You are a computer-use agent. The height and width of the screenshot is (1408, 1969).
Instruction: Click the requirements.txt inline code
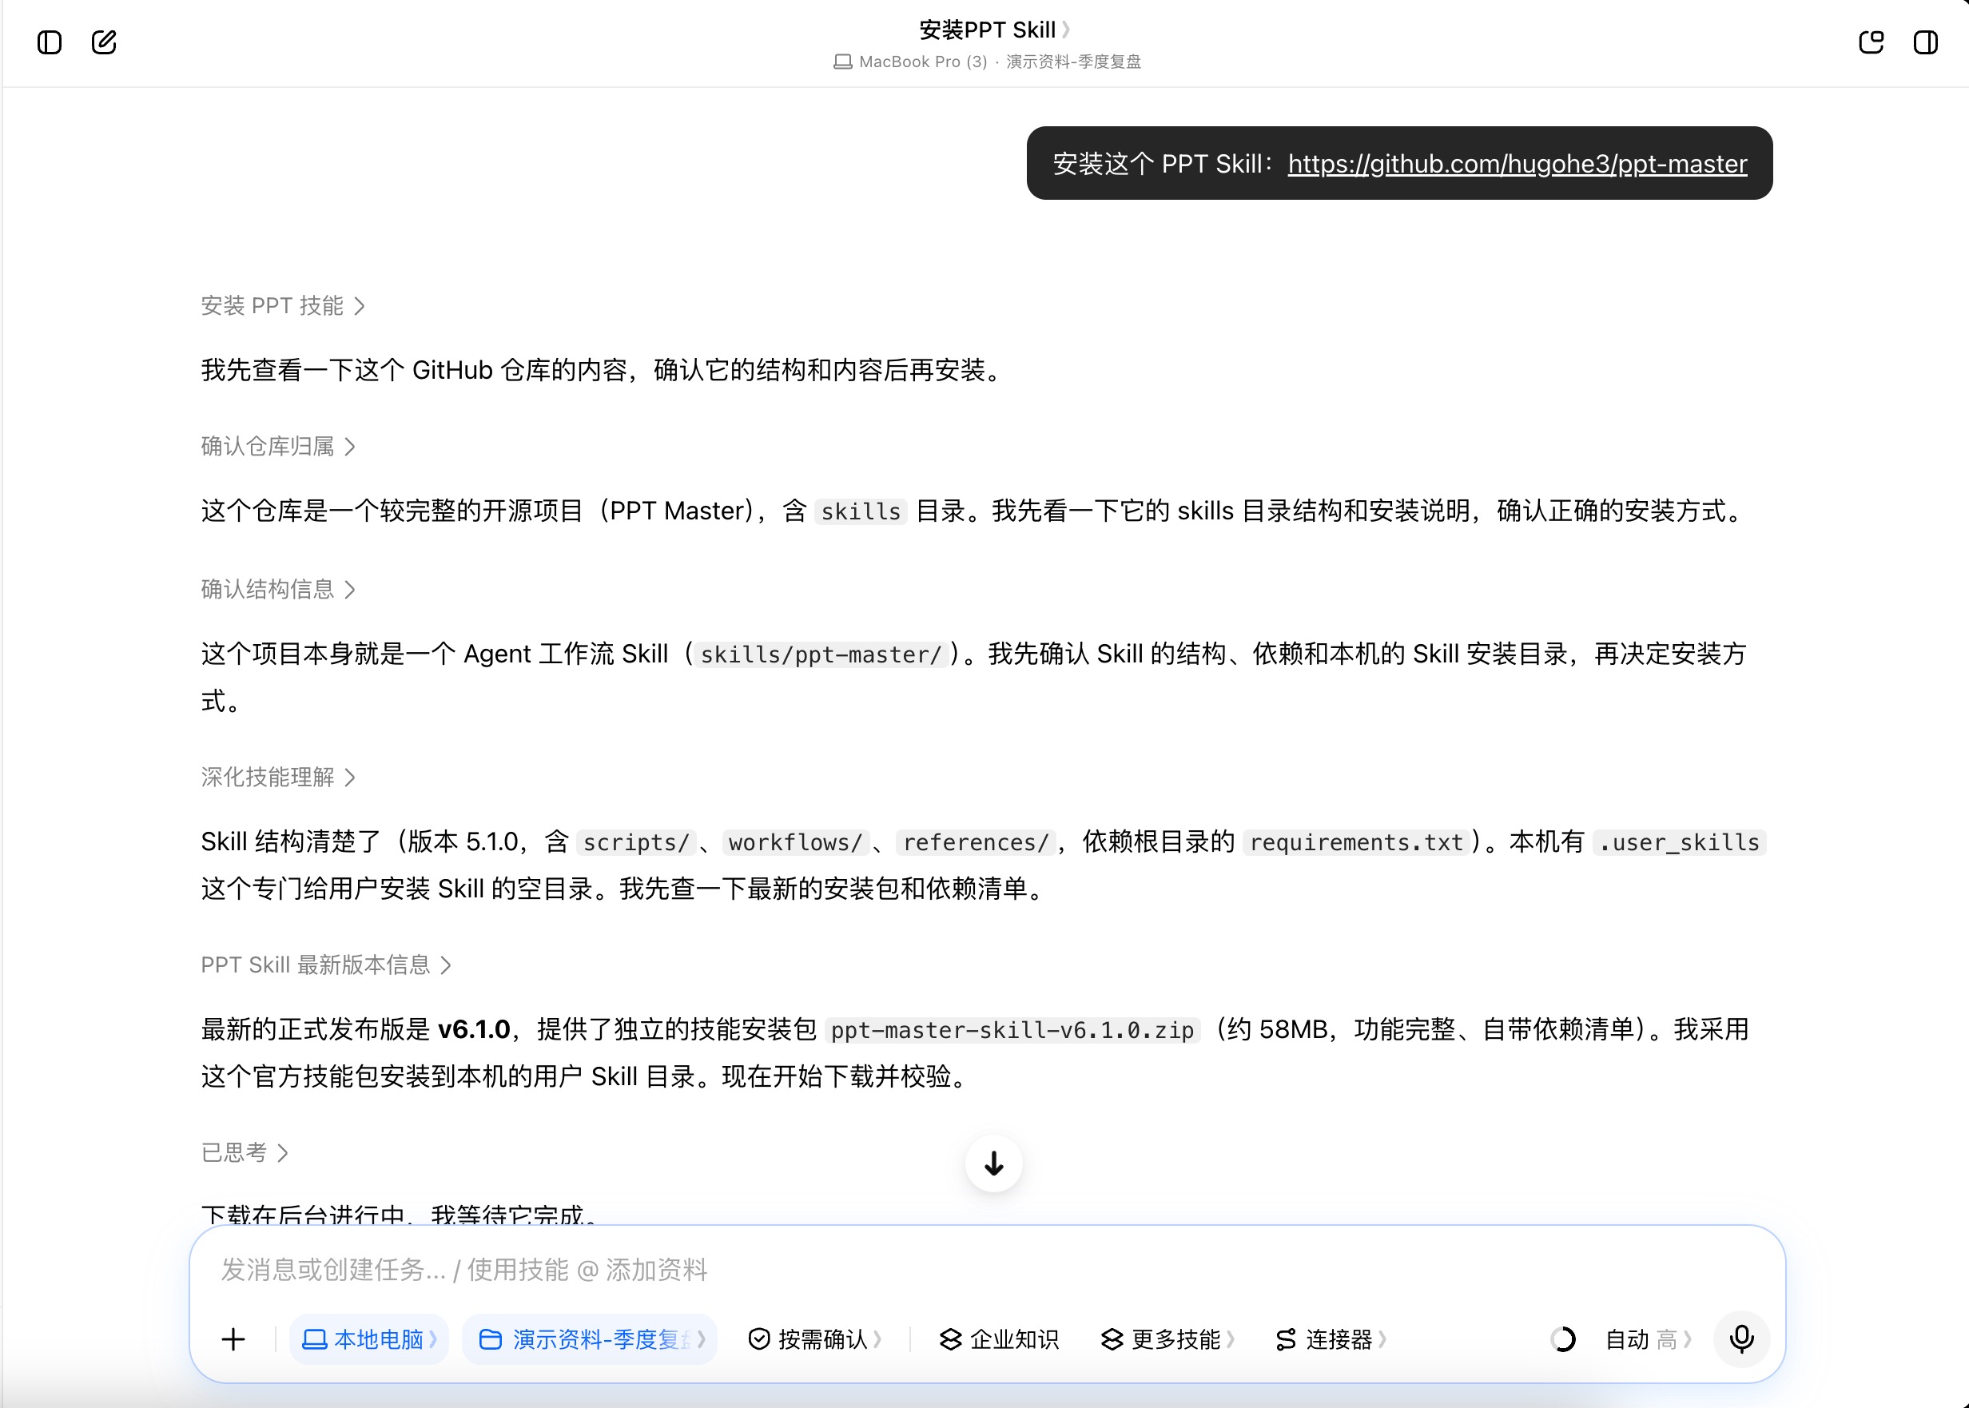coord(1356,843)
